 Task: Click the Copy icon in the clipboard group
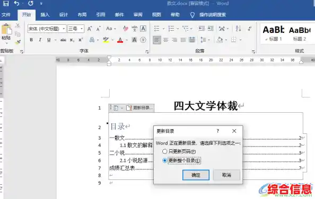click(17, 34)
